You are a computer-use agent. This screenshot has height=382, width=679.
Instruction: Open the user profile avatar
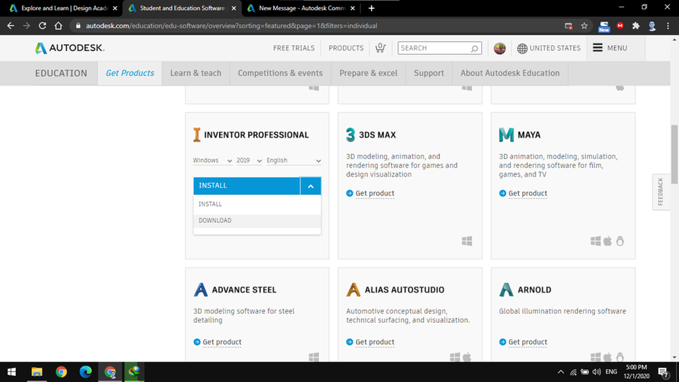pos(500,48)
